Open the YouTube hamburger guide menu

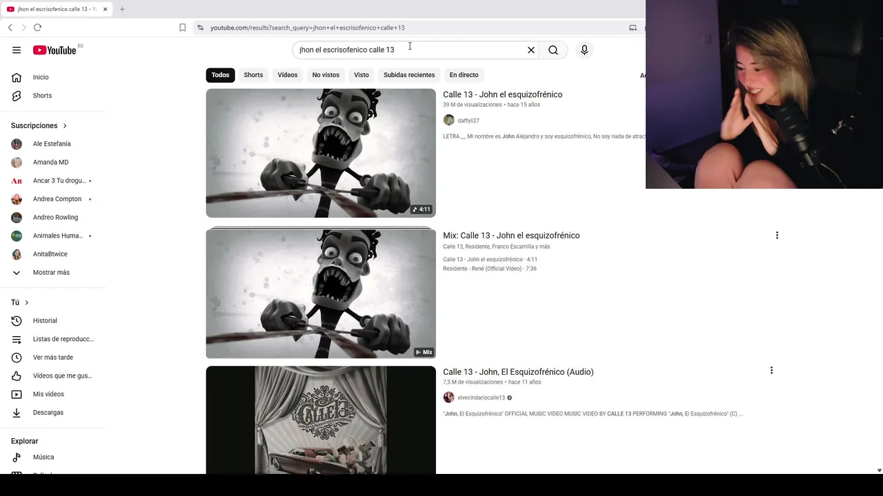tap(17, 50)
